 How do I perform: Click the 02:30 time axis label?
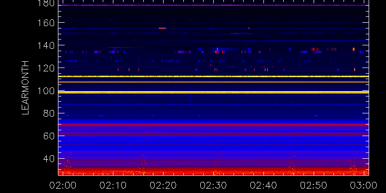213,185
